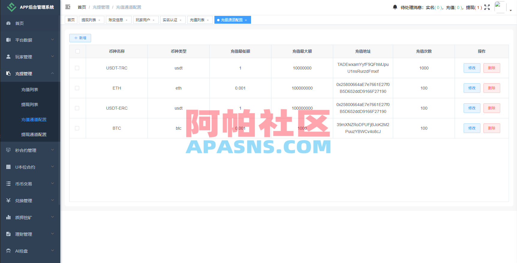Click the 理财管理 sidebar icon
This screenshot has width=517, height=263.
(8, 234)
